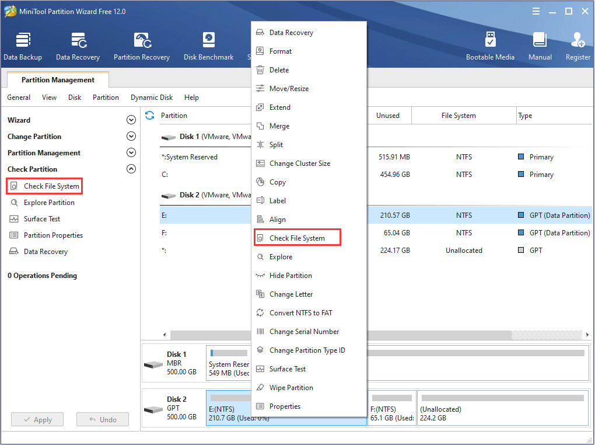The width and height of the screenshot is (595, 445).
Task: Launch the Data Recovery toolbar tool
Action: pos(78,46)
